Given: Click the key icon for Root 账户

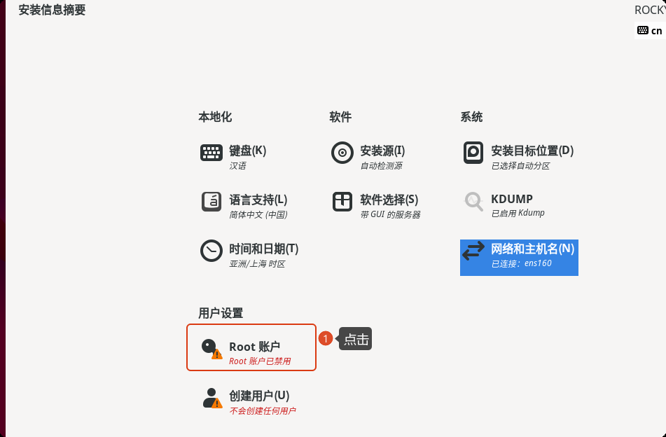Looking at the screenshot, I should pyautogui.click(x=211, y=349).
